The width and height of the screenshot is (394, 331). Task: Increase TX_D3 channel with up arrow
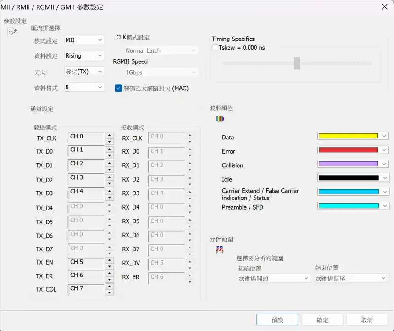109,191
